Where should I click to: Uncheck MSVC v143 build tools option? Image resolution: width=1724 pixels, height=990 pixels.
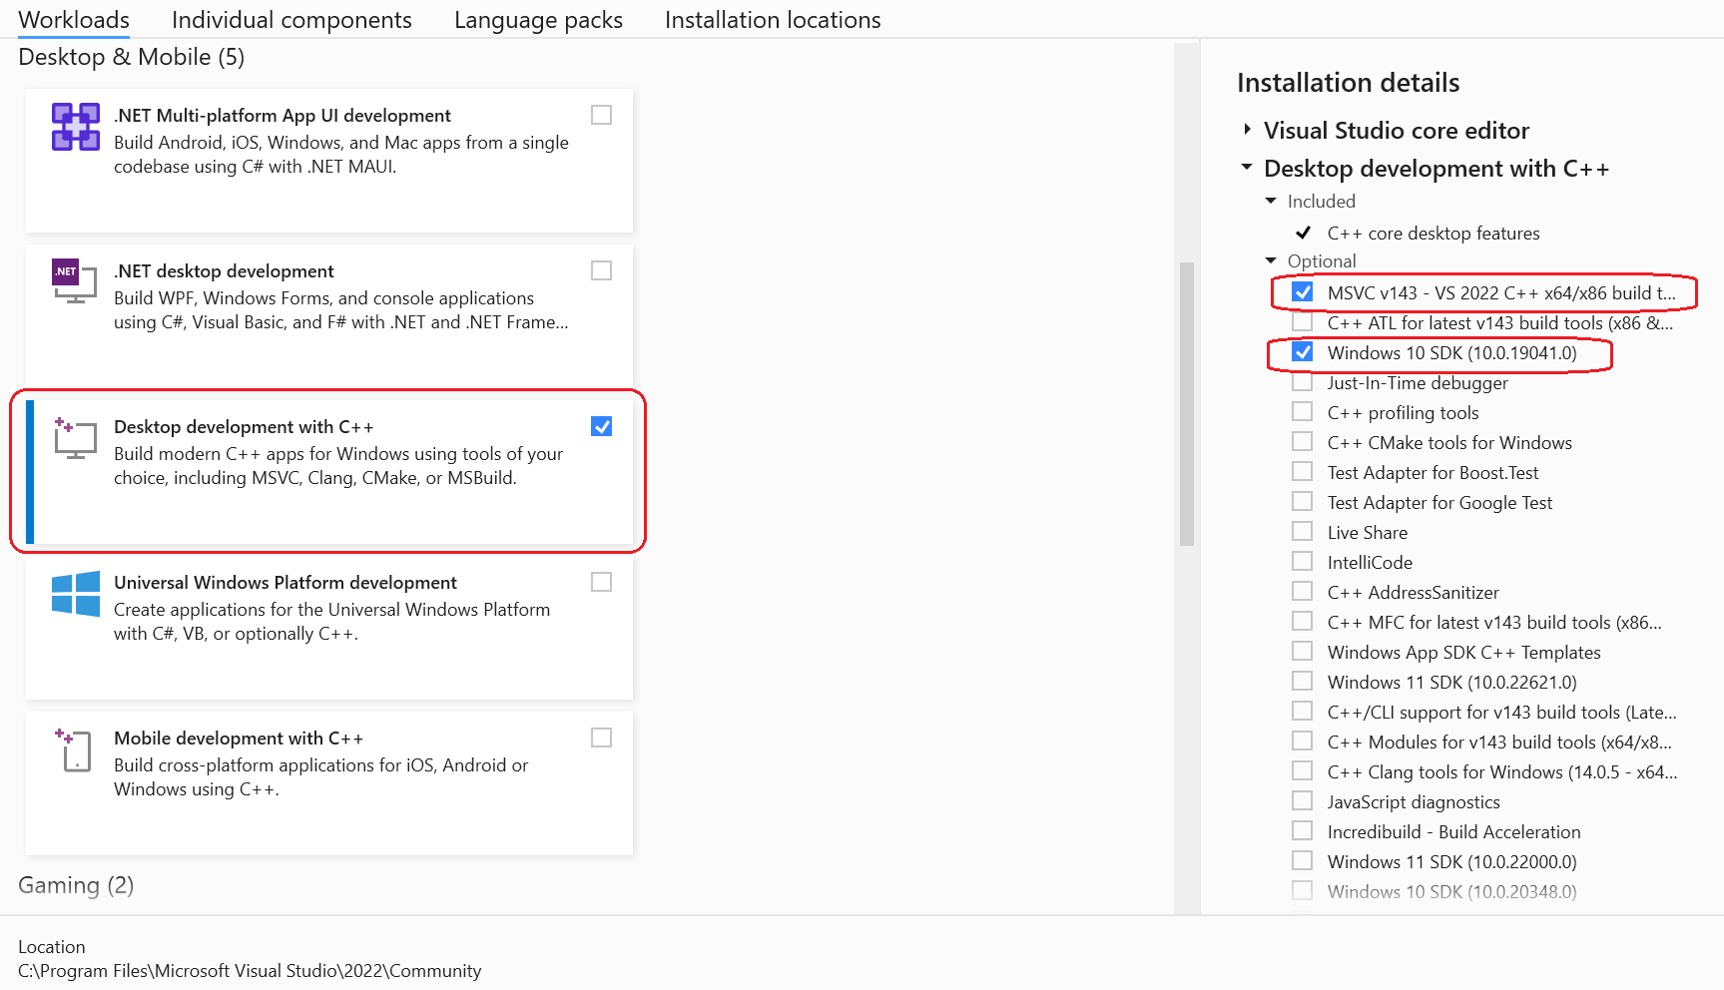tap(1303, 292)
